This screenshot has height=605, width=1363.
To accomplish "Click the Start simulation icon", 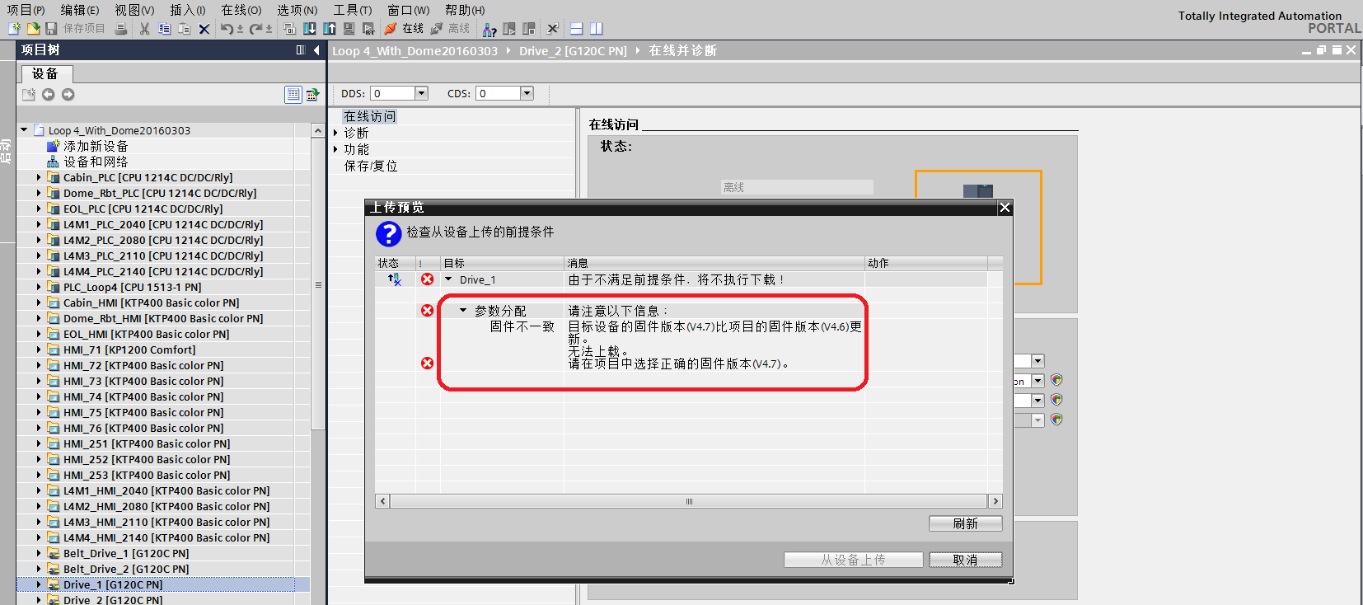I will (x=349, y=29).
